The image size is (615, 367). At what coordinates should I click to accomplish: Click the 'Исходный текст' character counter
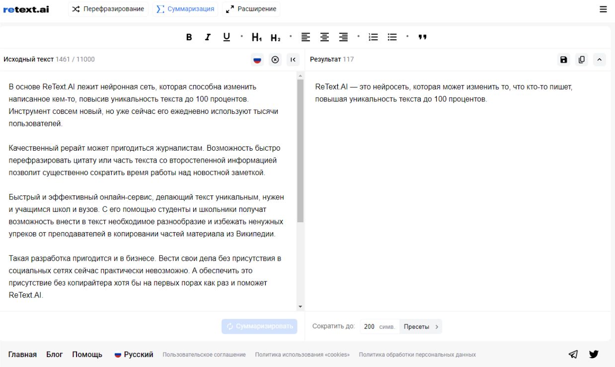[x=75, y=59]
